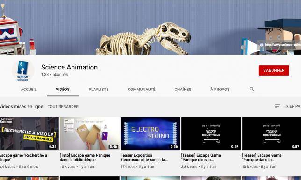The height and width of the screenshot is (180, 301).
Task: Click the 0:56 duration badge on Electro Sound
Action: pyautogui.click(x=174, y=147)
